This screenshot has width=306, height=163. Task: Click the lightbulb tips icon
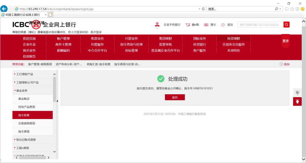tap(297, 92)
